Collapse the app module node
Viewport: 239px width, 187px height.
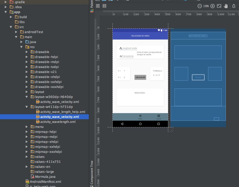coord(6,12)
